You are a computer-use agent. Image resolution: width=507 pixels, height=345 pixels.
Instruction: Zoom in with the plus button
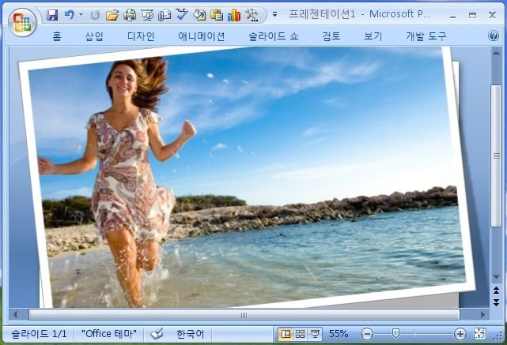[x=460, y=334]
